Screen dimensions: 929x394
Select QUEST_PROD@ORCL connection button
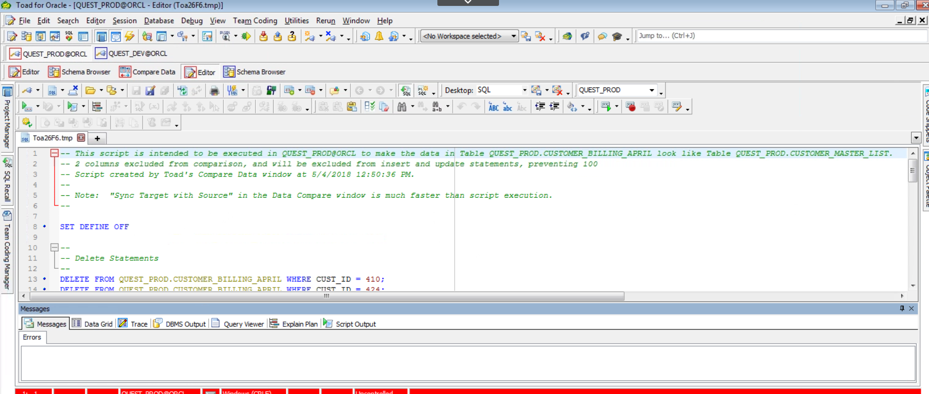pyautogui.click(x=48, y=53)
